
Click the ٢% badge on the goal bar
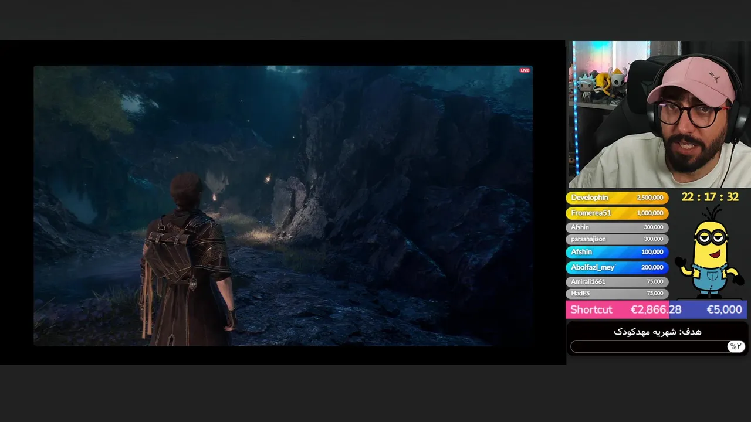tap(736, 346)
